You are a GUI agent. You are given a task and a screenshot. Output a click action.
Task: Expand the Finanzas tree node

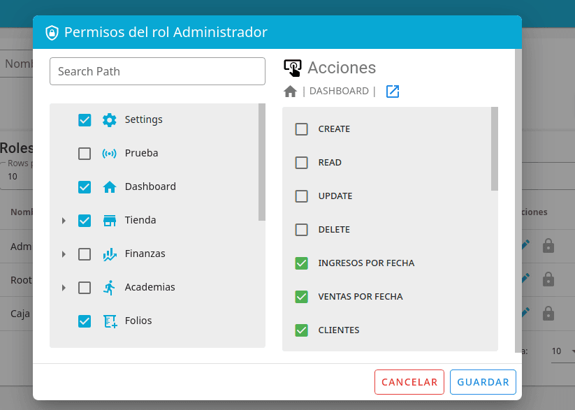pyautogui.click(x=64, y=254)
